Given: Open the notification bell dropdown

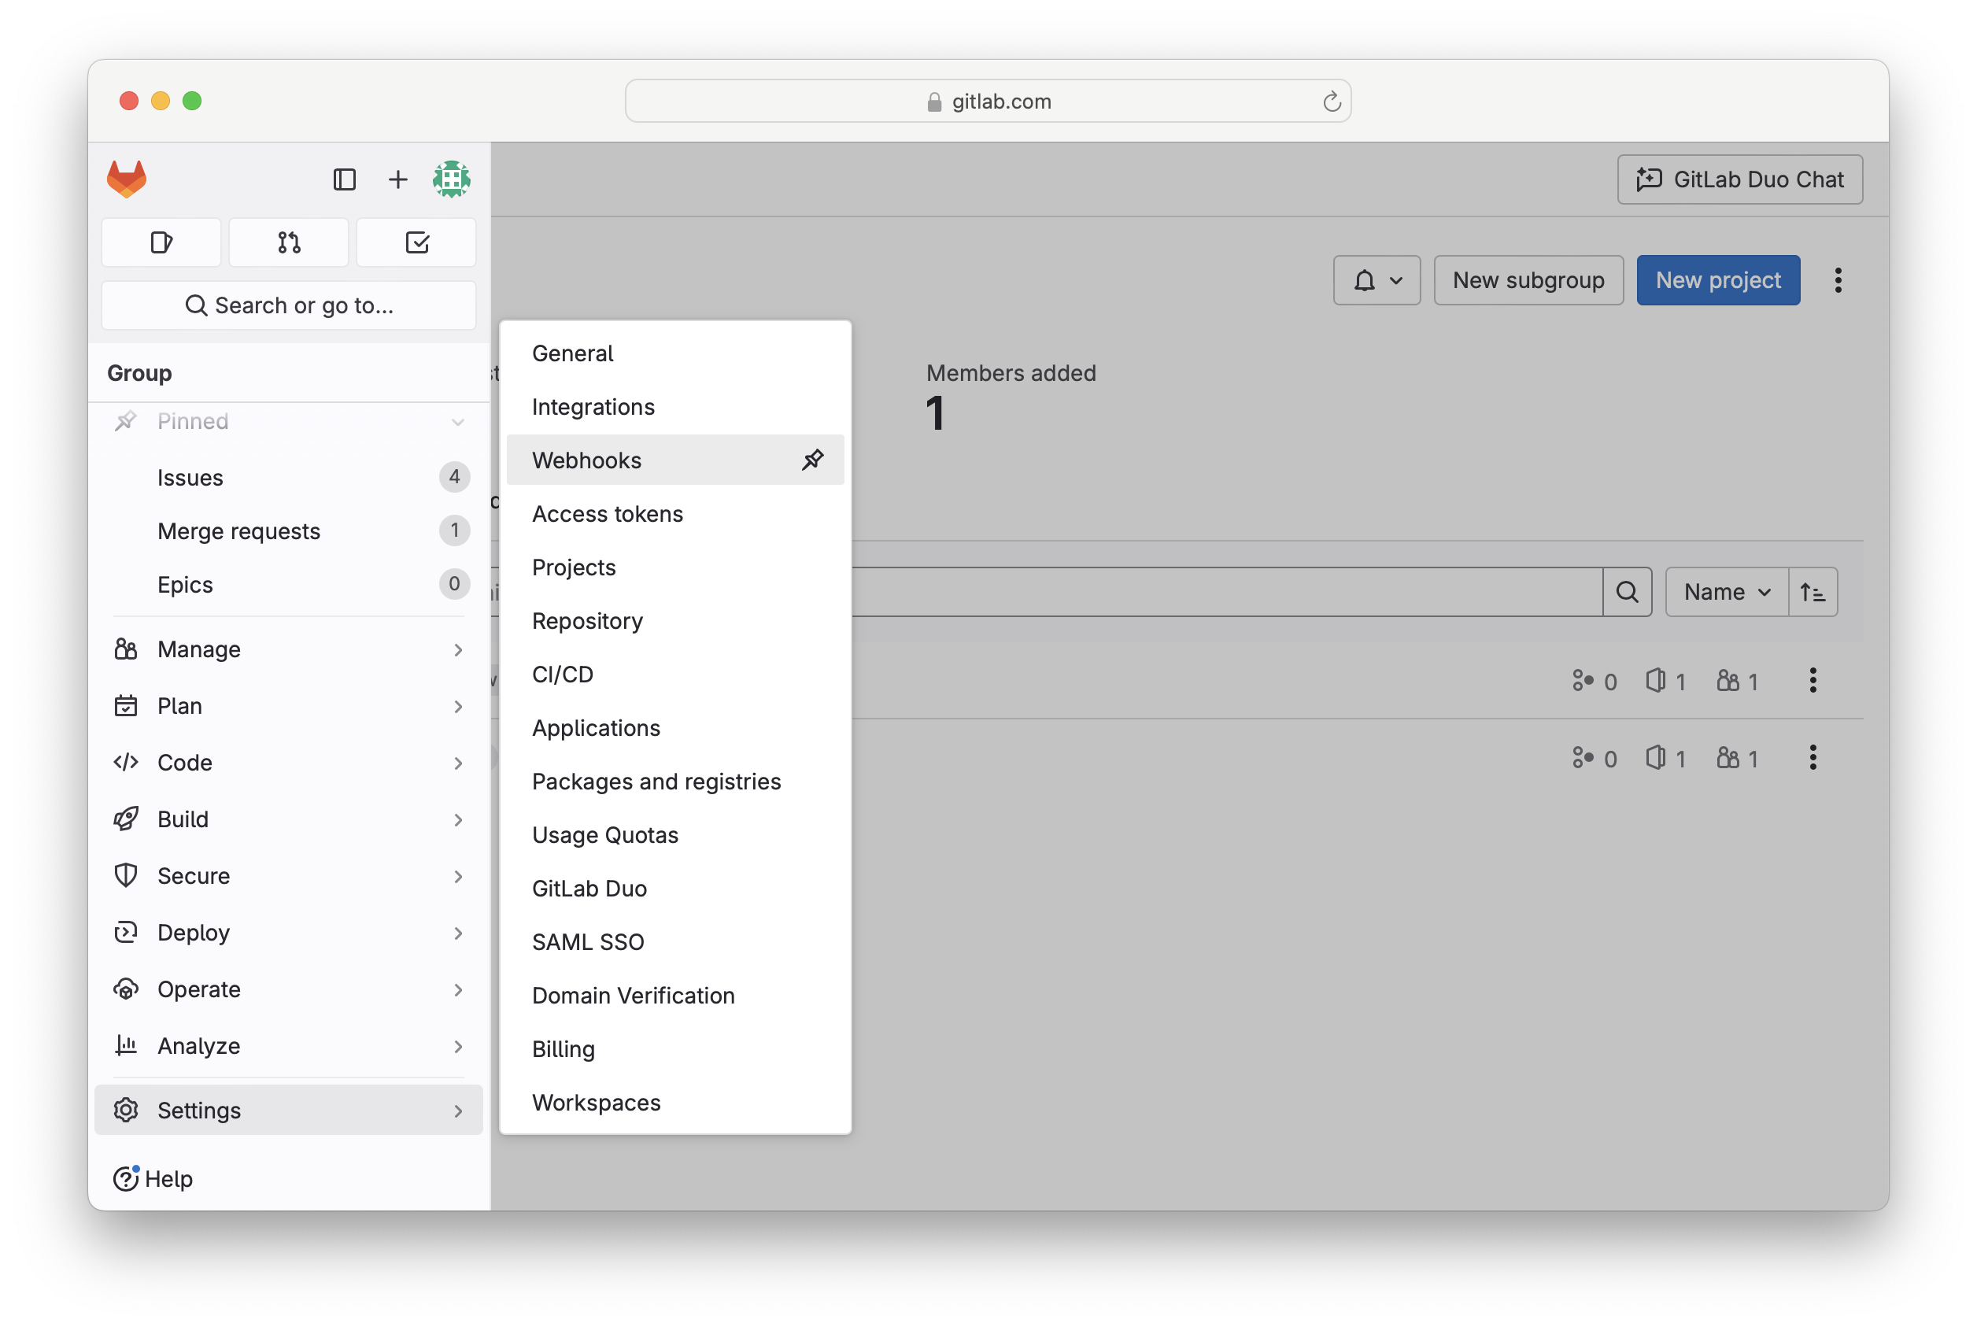Looking at the screenshot, I should [x=1377, y=280].
